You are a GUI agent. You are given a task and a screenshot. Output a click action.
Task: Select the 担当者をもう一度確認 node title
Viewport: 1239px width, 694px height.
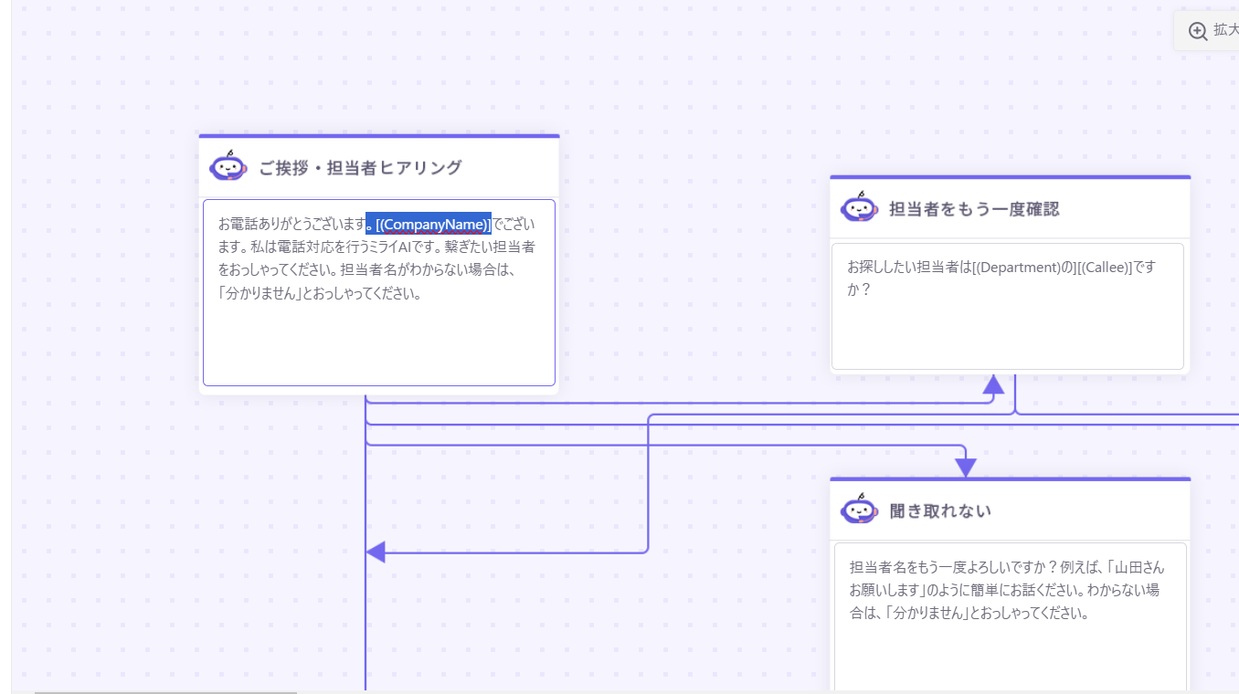(x=974, y=209)
